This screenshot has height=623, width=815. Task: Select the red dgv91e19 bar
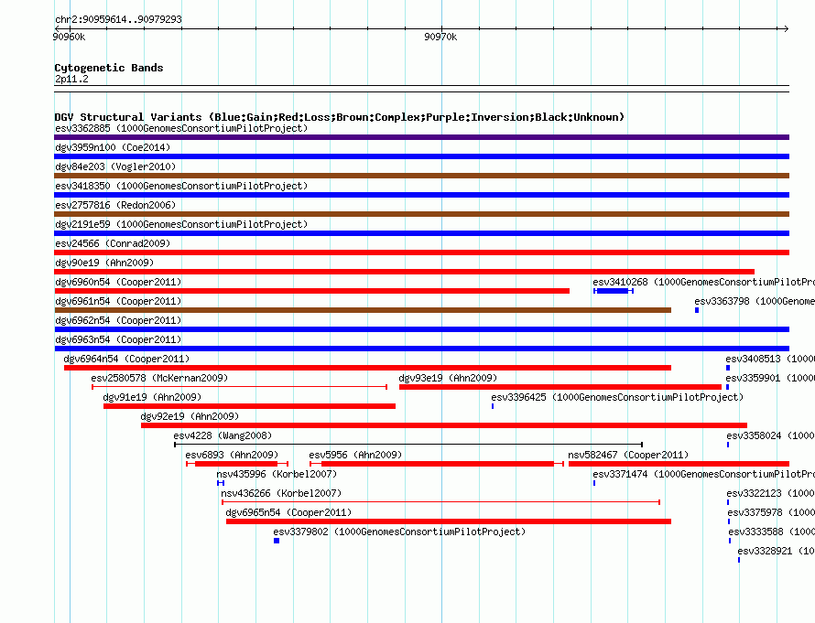pos(249,406)
